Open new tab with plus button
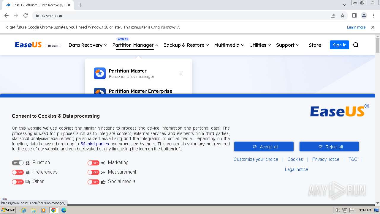This screenshot has width=380, height=214. point(80,5)
